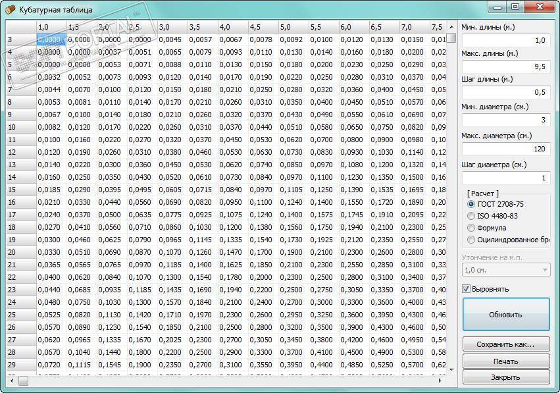The height and width of the screenshot is (393, 560).
Task: Select column header 5,0
Action: [x=293, y=27]
